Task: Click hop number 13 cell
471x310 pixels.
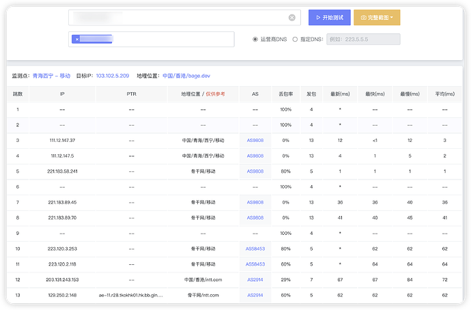Action: point(18,295)
